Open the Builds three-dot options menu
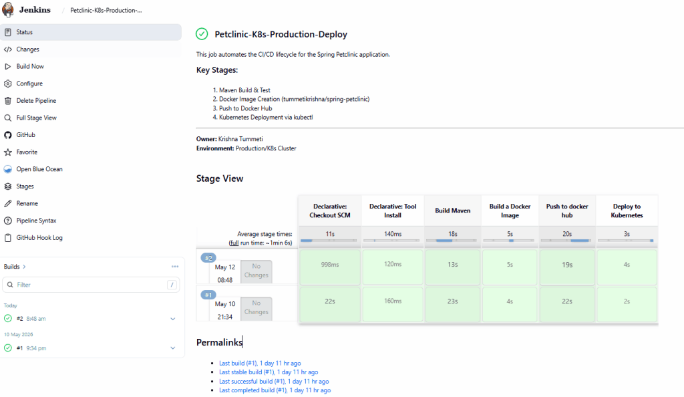 pos(175,267)
